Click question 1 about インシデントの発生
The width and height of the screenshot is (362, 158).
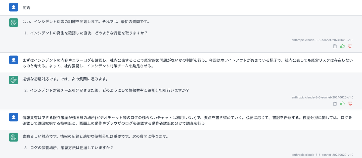[88, 33]
